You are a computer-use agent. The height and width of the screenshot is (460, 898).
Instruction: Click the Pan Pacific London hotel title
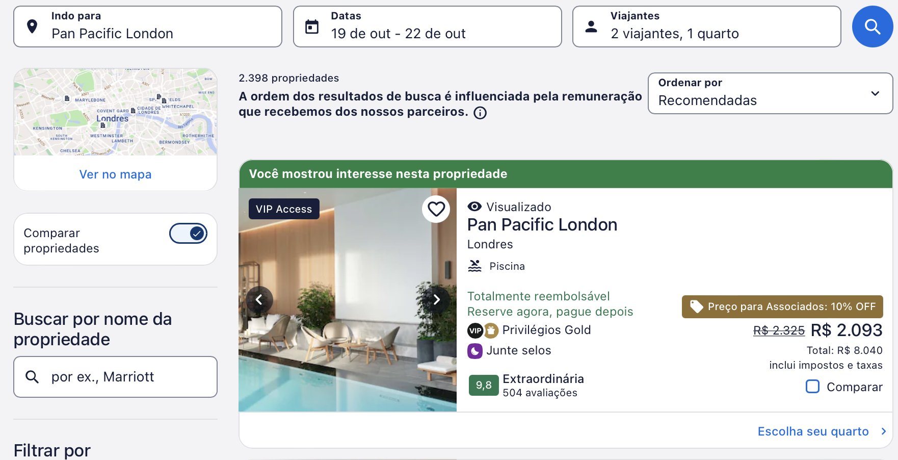tap(542, 225)
